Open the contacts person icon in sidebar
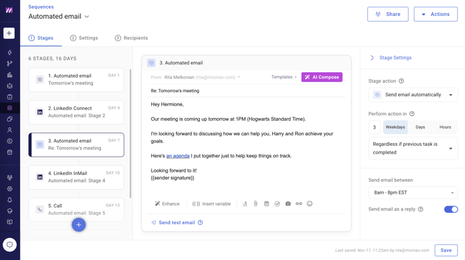 [9, 130]
